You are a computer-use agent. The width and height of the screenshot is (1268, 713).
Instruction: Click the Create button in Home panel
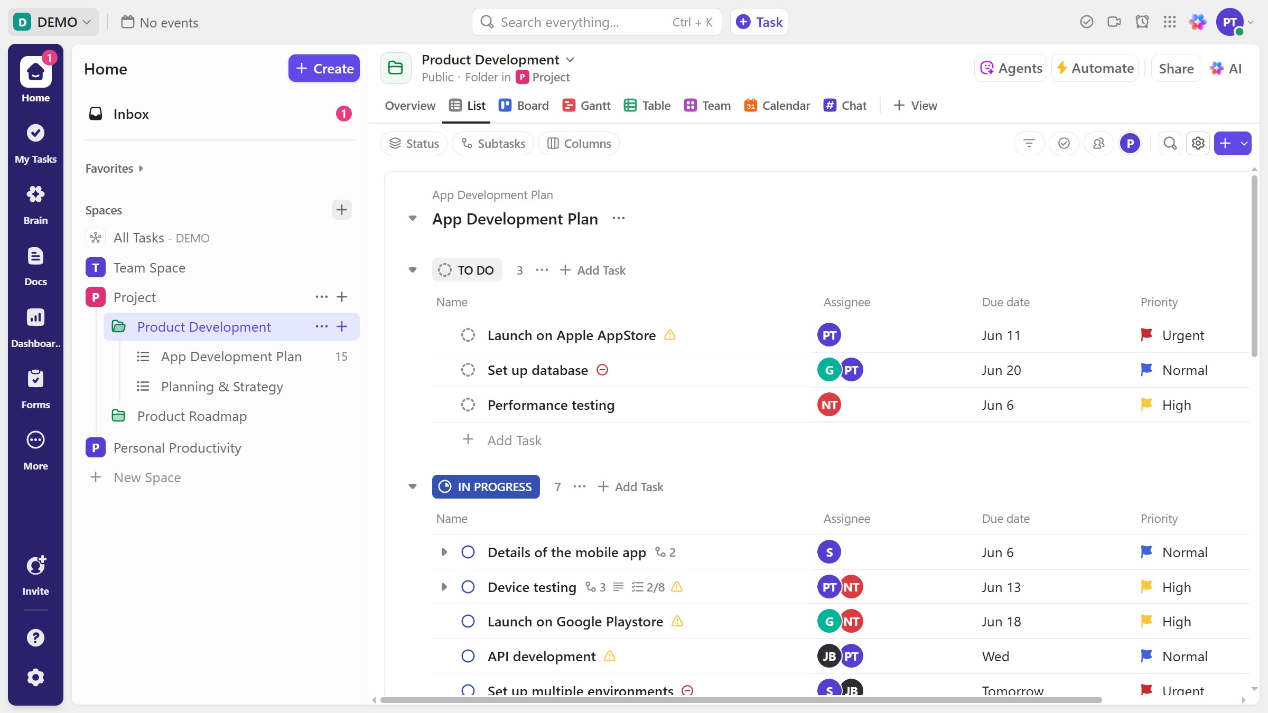point(324,69)
